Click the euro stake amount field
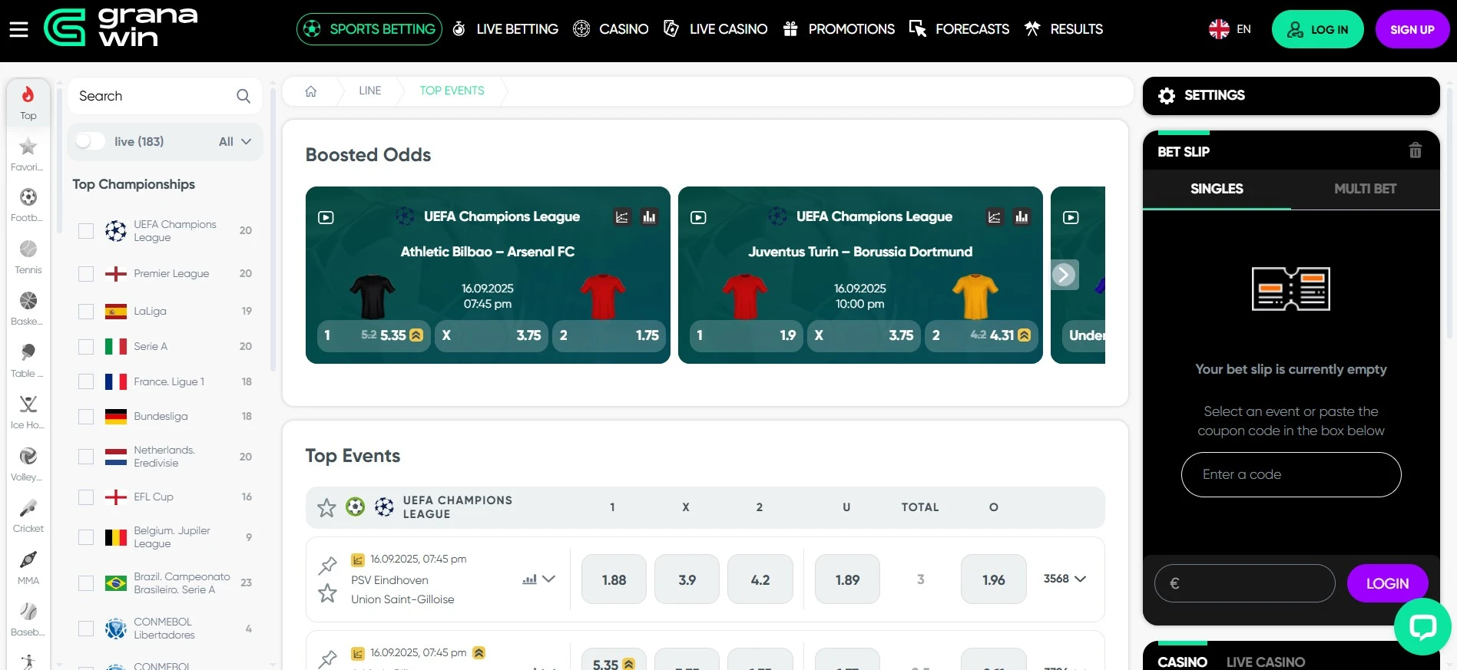1457x670 pixels. tap(1245, 583)
